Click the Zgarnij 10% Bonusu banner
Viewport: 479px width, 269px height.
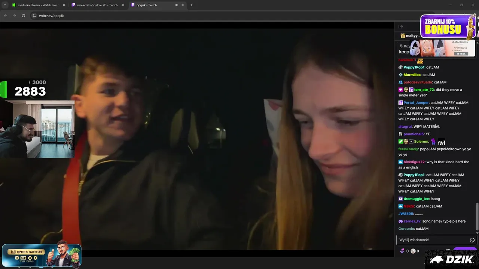click(448, 27)
